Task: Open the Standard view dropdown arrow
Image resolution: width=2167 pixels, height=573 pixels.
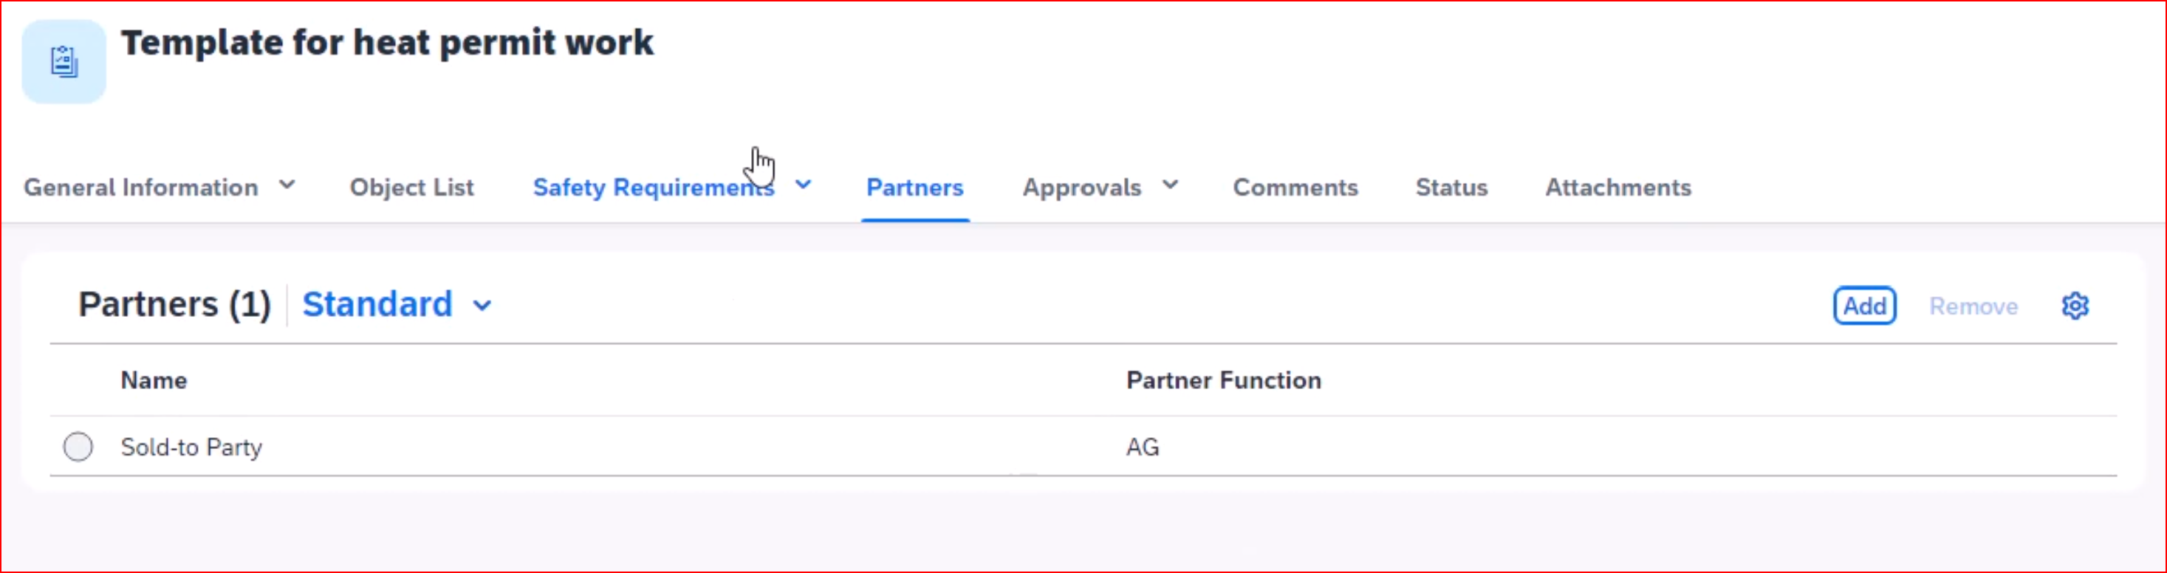Action: tap(482, 306)
